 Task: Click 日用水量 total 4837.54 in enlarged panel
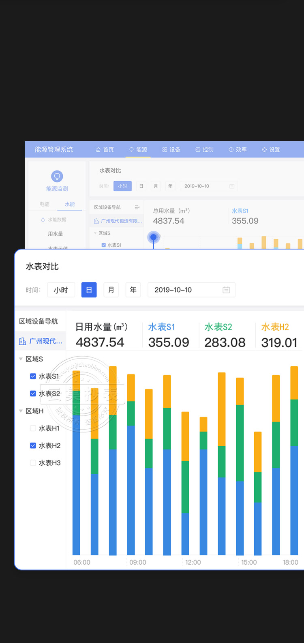[x=100, y=342]
